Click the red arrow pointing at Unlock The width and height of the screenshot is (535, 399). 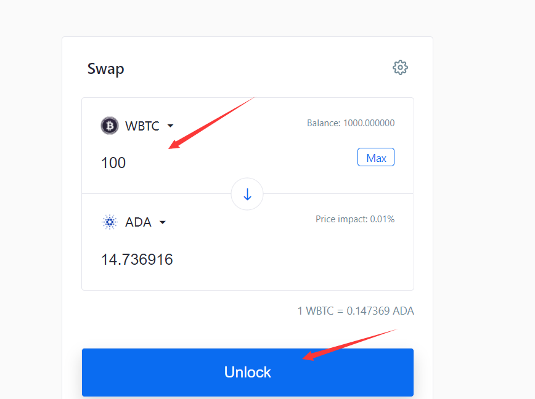point(350,344)
